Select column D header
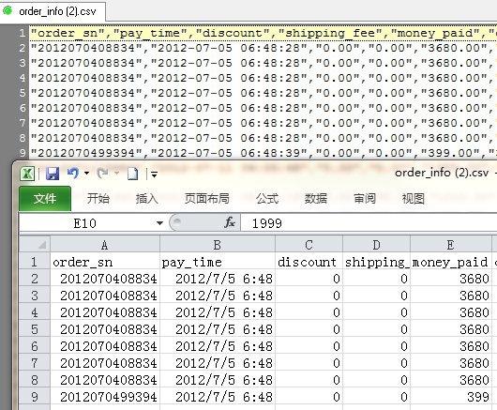Viewport: 497px width, 410px height. [x=377, y=245]
